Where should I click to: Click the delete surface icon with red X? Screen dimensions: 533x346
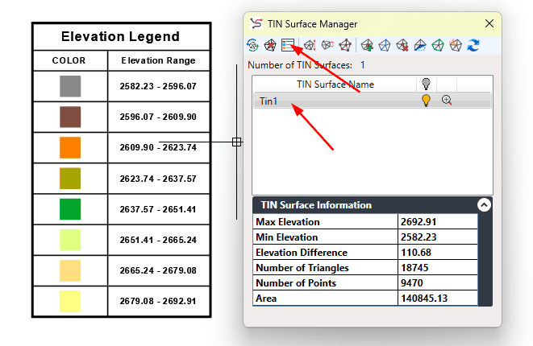[x=270, y=46]
